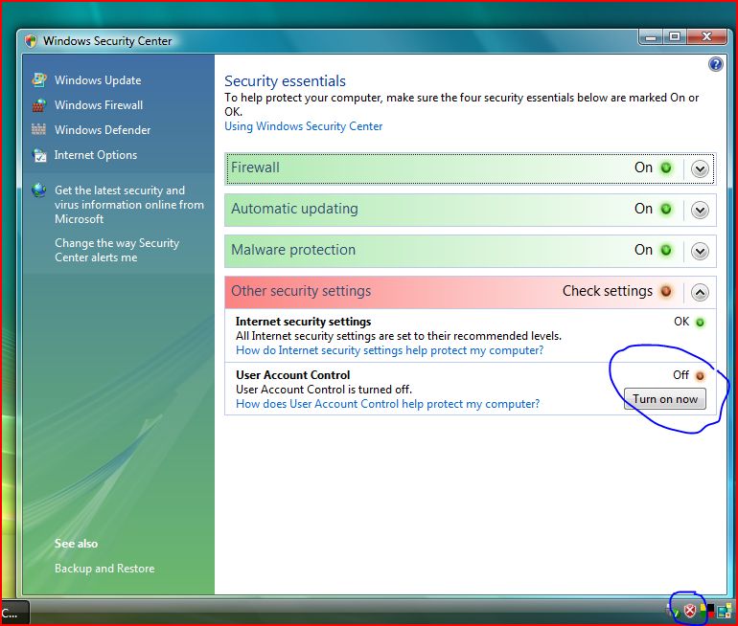
Task: Click the globe icon beside latest security info
Action: tap(39, 190)
